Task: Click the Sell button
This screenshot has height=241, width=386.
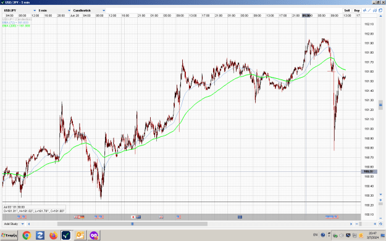Action: [347, 10]
